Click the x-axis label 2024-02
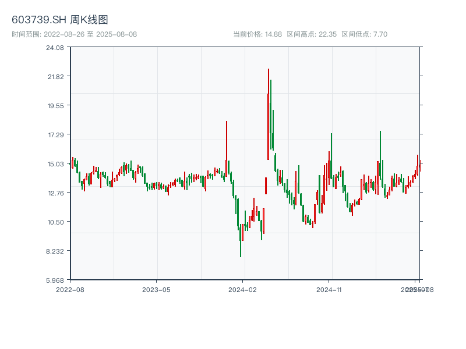 click(x=242, y=290)
